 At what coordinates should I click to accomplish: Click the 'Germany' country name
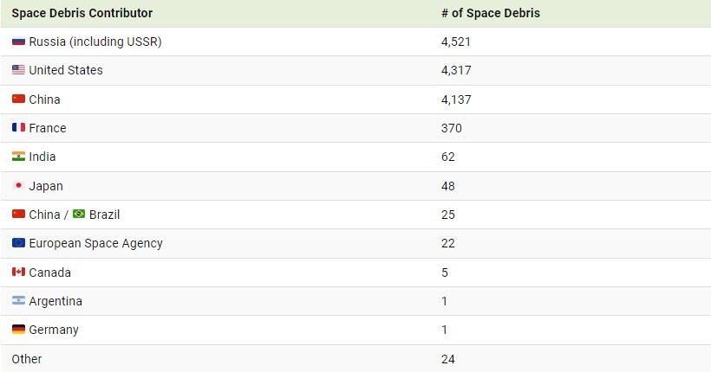point(54,330)
